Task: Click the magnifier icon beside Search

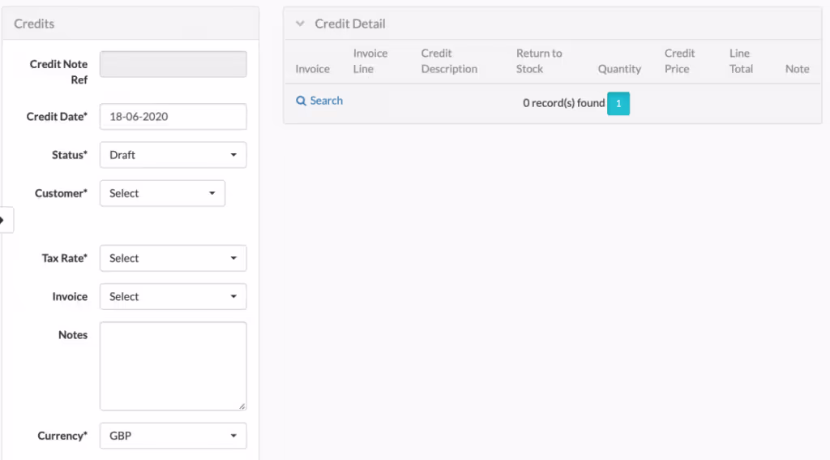Action: (301, 101)
